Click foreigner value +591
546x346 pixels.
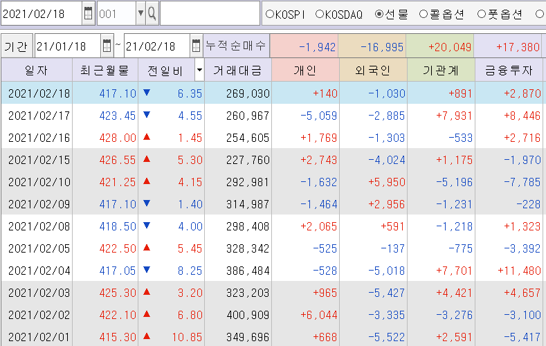[x=392, y=226]
